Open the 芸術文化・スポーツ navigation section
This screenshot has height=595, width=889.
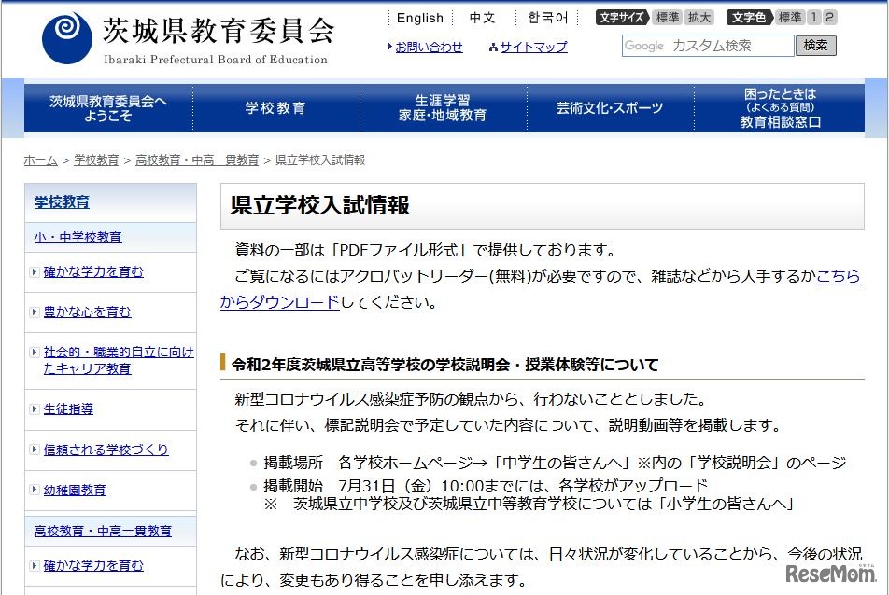609,107
